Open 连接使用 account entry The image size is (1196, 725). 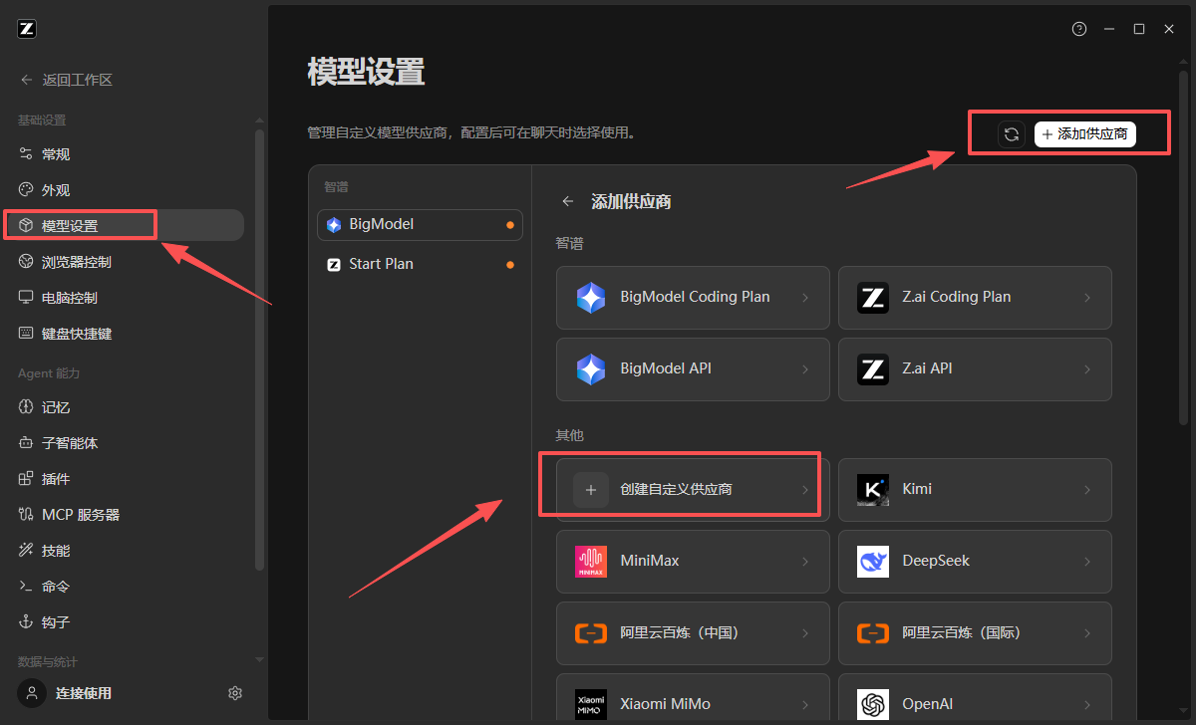click(x=84, y=693)
